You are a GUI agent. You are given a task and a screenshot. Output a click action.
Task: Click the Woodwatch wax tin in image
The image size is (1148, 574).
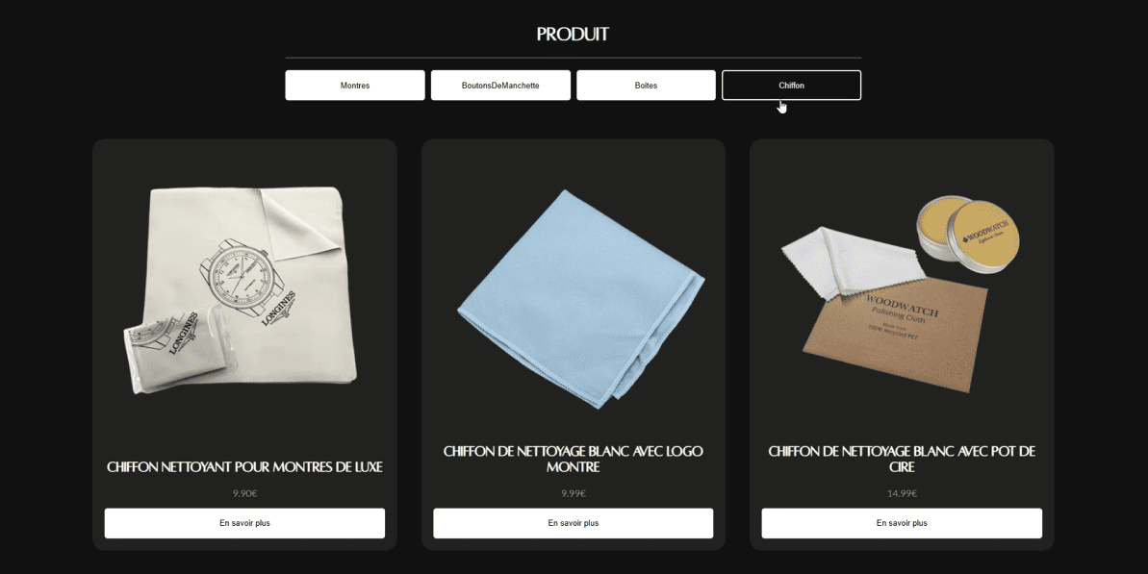[968, 234]
